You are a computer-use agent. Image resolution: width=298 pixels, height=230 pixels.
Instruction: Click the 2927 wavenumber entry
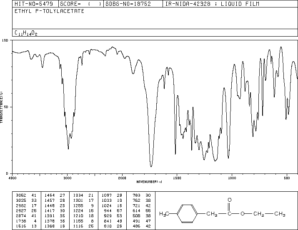[21, 210]
